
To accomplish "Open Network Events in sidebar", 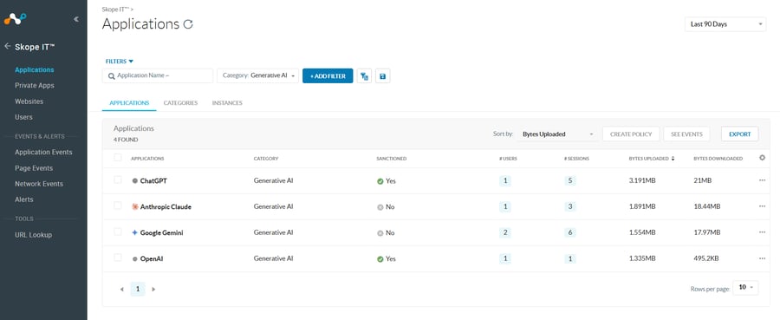I will click(39, 184).
